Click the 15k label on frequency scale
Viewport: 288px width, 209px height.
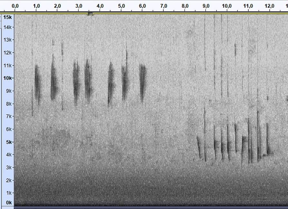click(7, 17)
